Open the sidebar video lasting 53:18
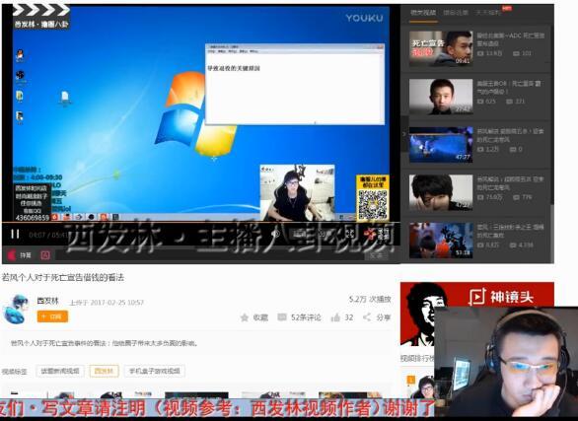 [x=441, y=241]
